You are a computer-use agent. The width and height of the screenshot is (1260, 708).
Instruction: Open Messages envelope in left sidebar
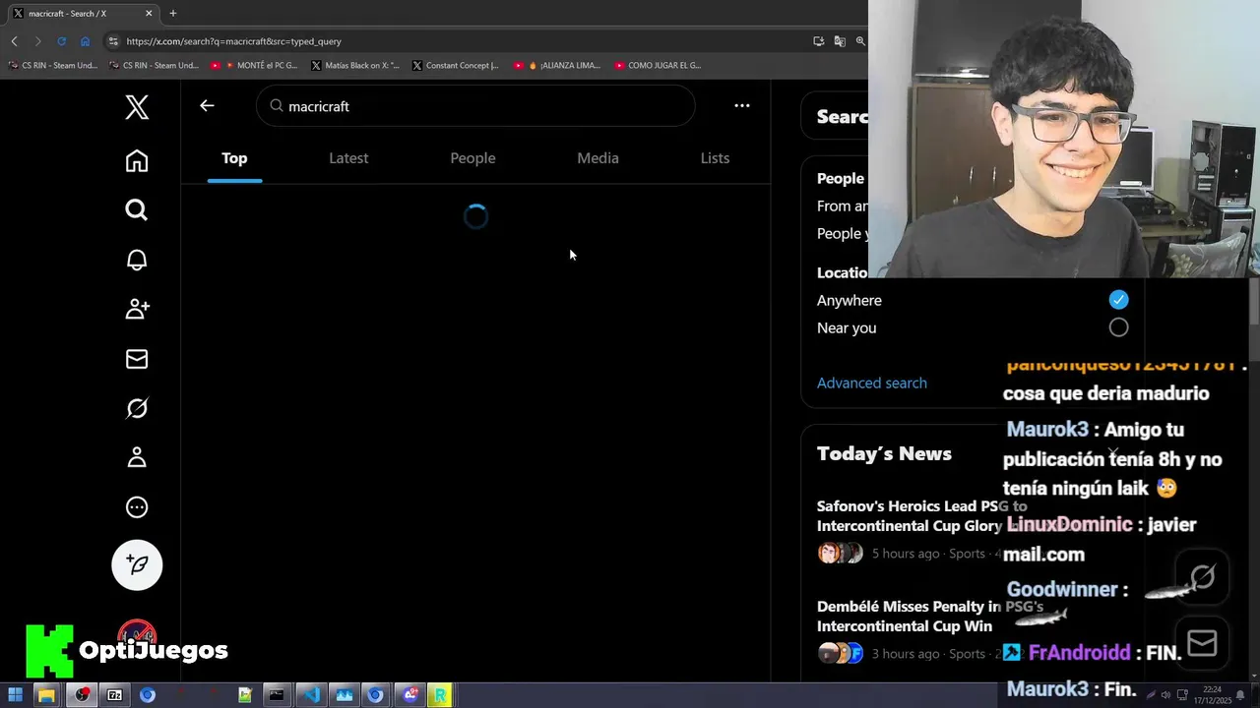tap(137, 359)
